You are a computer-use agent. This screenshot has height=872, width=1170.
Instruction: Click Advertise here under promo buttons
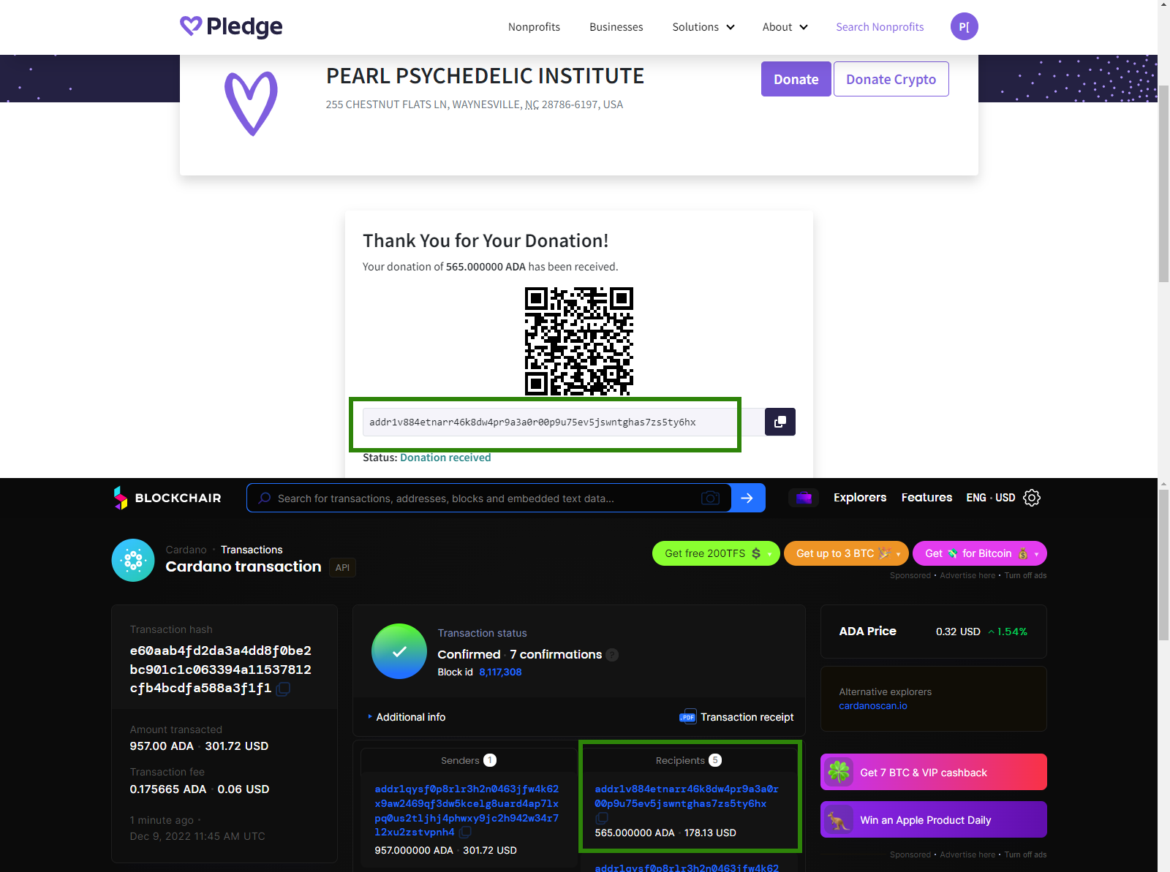coord(967,575)
